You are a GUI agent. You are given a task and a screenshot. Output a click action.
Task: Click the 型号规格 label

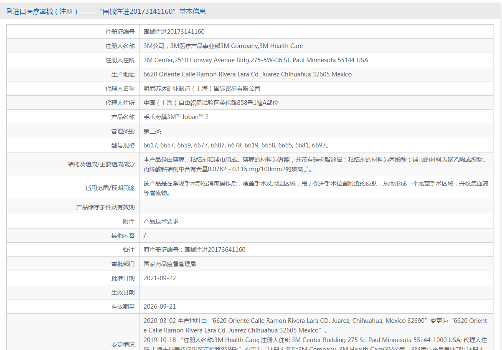[123, 145]
